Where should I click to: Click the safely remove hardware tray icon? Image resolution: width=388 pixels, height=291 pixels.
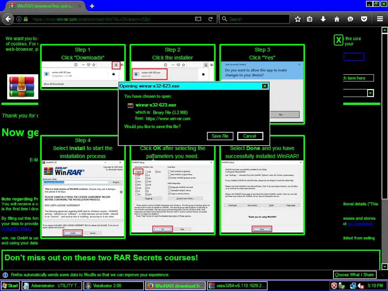coord(342,286)
